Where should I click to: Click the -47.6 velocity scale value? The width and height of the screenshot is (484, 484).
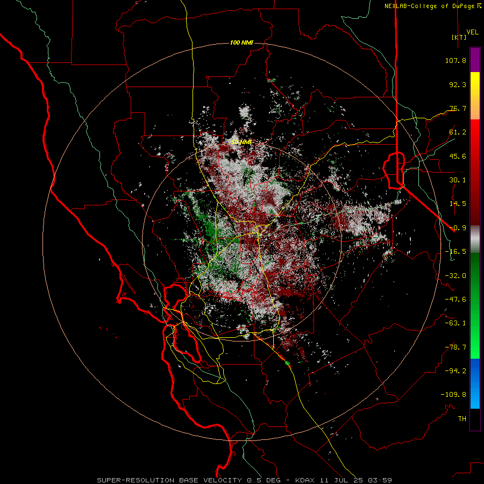point(455,300)
